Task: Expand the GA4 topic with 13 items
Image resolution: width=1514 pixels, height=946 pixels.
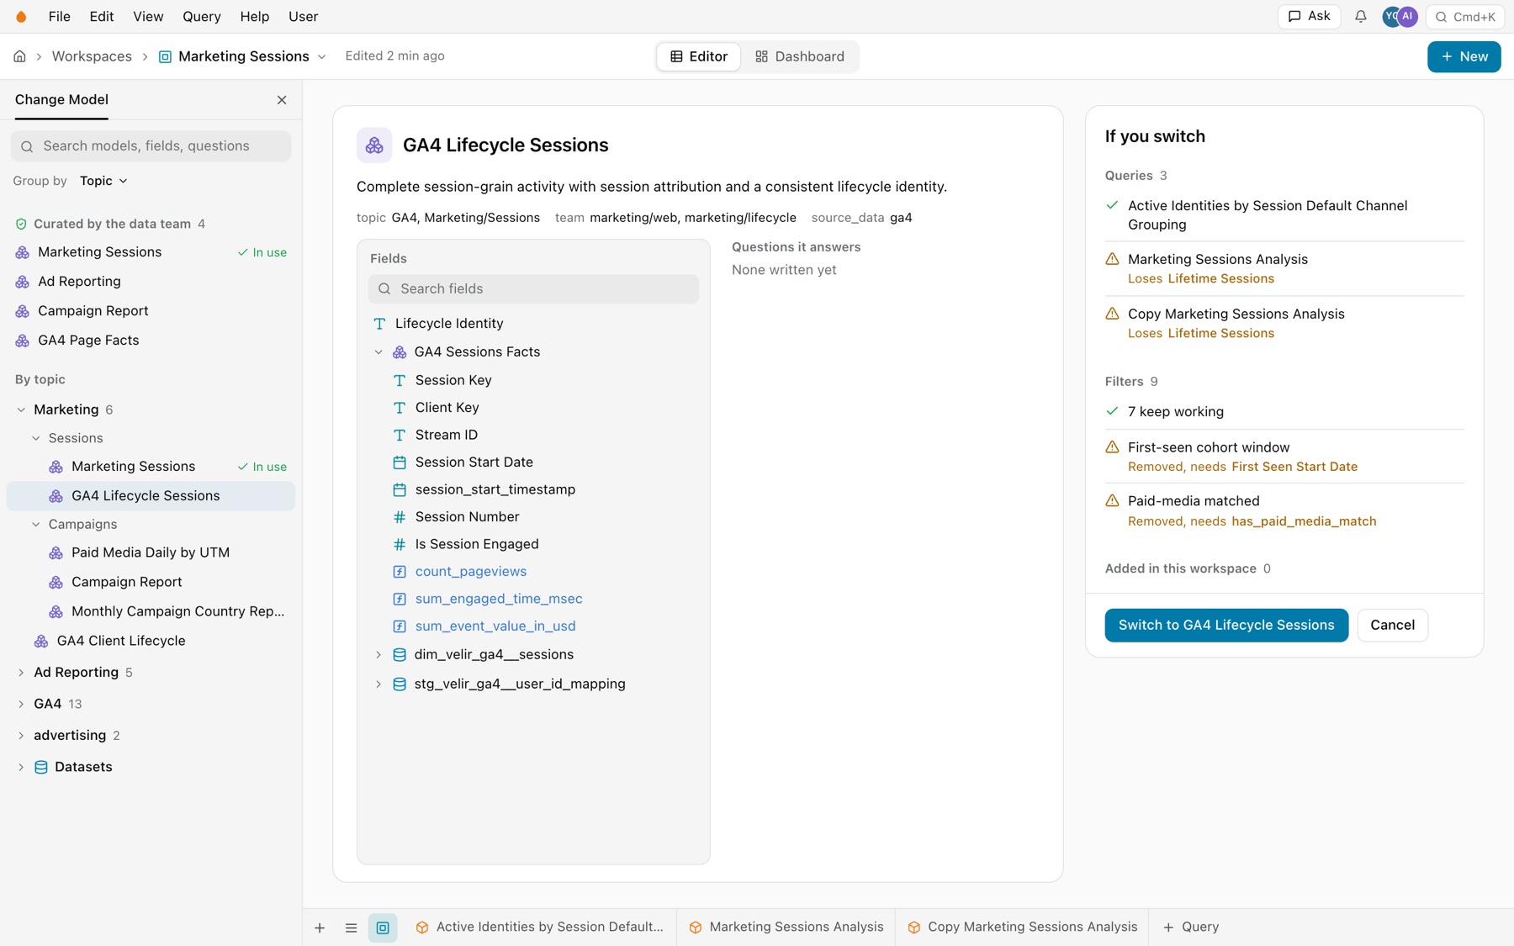Action: [21, 704]
